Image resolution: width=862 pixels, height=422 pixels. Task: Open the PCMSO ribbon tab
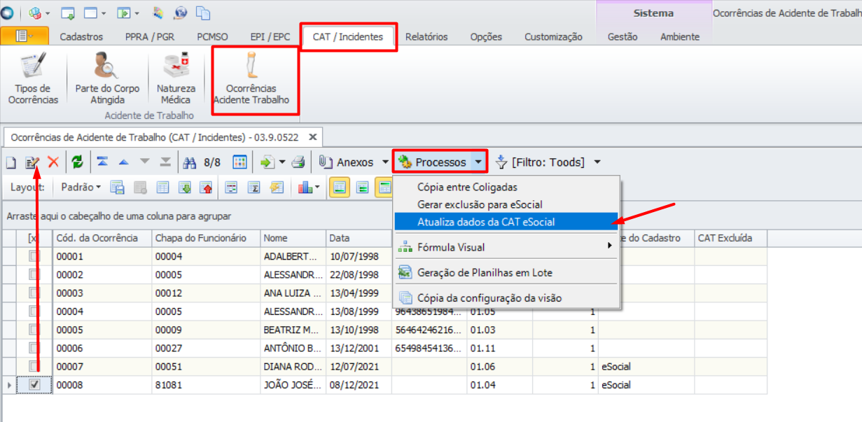(213, 37)
